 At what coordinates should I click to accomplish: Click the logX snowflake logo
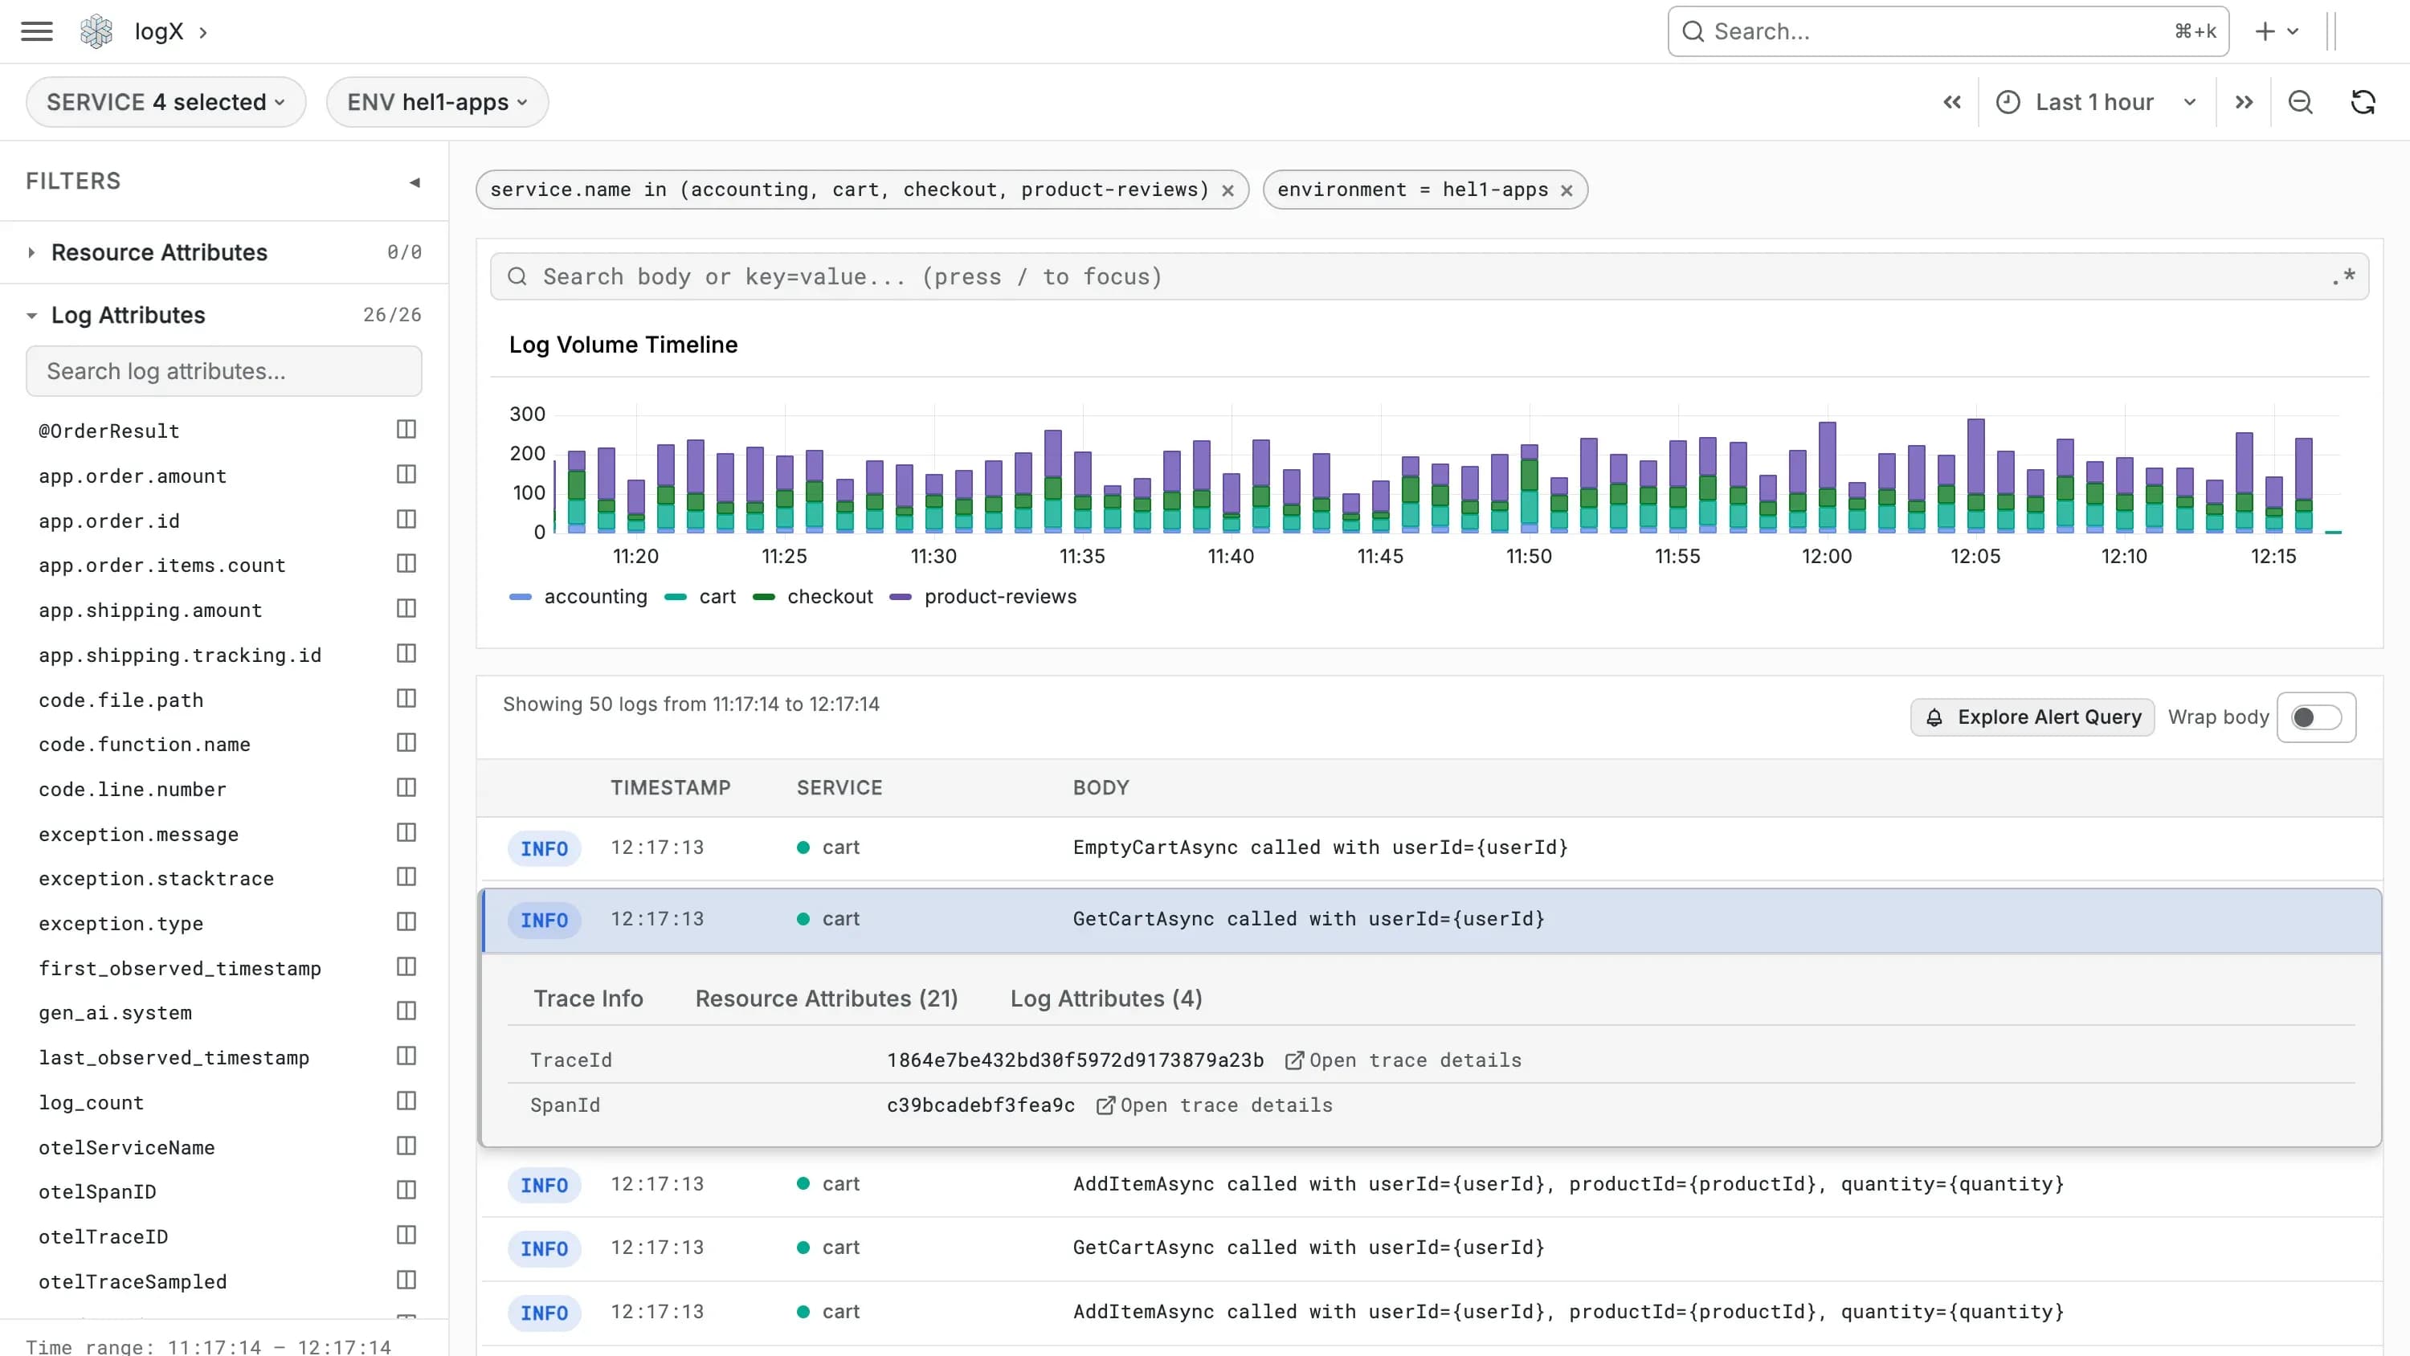(x=96, y=31)
